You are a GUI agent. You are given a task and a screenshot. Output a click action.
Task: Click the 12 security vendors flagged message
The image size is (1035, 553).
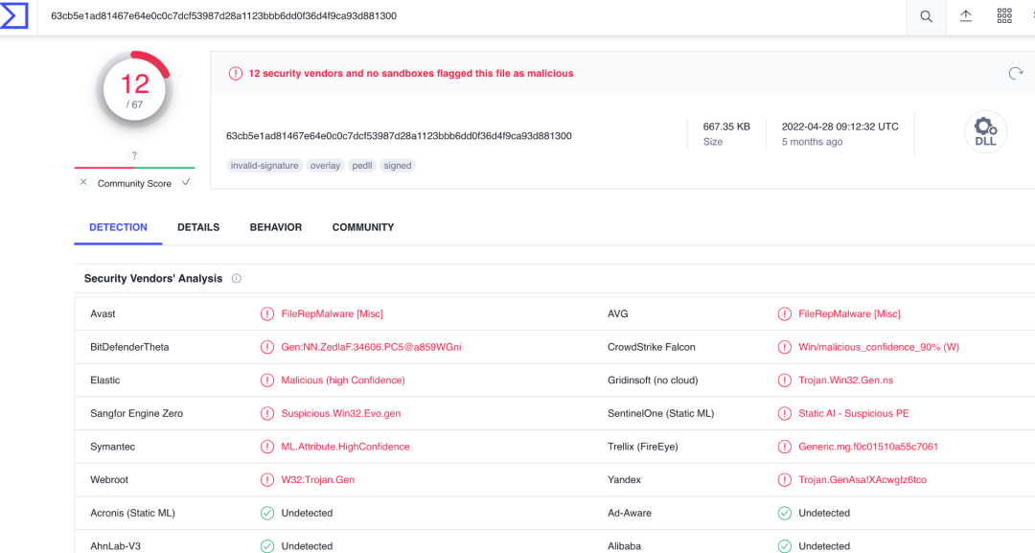[410, 73]
